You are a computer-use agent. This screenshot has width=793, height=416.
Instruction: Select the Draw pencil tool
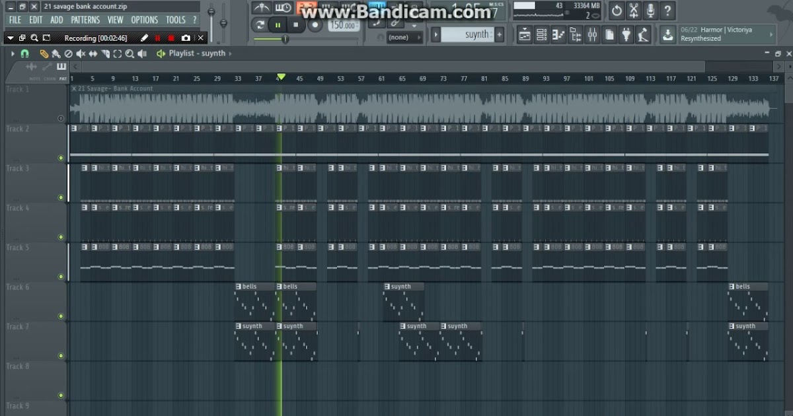pyautogui.click(x=44, y=53)
